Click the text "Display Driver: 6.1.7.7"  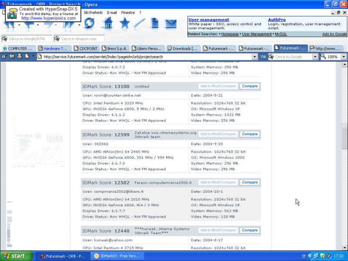click(x=104, y=211)
